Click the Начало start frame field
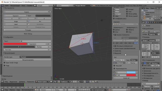The width and height of the screenshot is (162, 91). coord(46,90)
